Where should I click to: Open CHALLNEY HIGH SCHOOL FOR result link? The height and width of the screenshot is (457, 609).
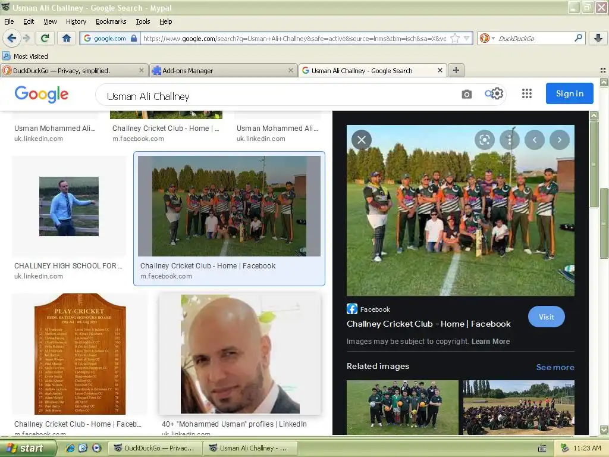(68, 266)
